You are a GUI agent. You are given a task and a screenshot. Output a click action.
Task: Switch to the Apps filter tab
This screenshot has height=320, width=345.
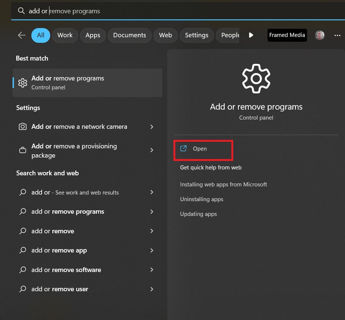(93, 35)
